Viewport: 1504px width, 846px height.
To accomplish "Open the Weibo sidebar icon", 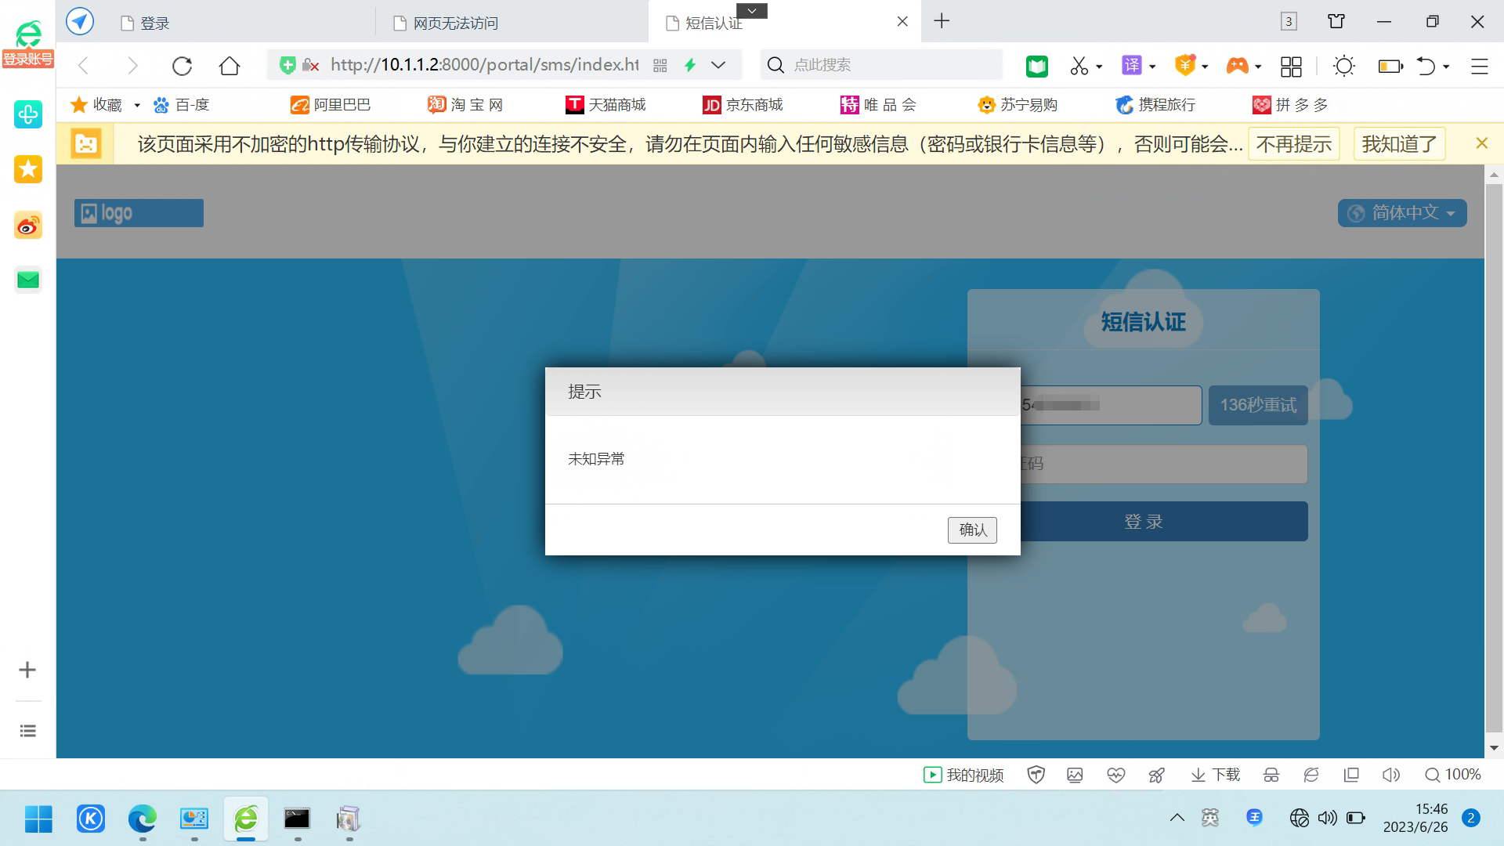I will pyautogui.click(x=28, y=226).
